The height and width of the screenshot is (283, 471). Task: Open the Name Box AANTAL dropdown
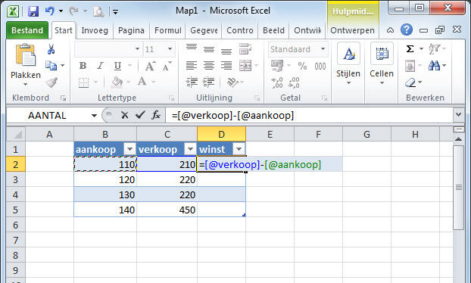point(95,116)
